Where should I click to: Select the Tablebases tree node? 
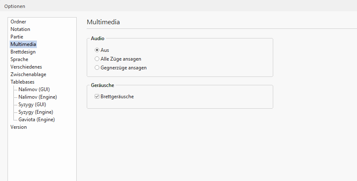pos(22,82)
